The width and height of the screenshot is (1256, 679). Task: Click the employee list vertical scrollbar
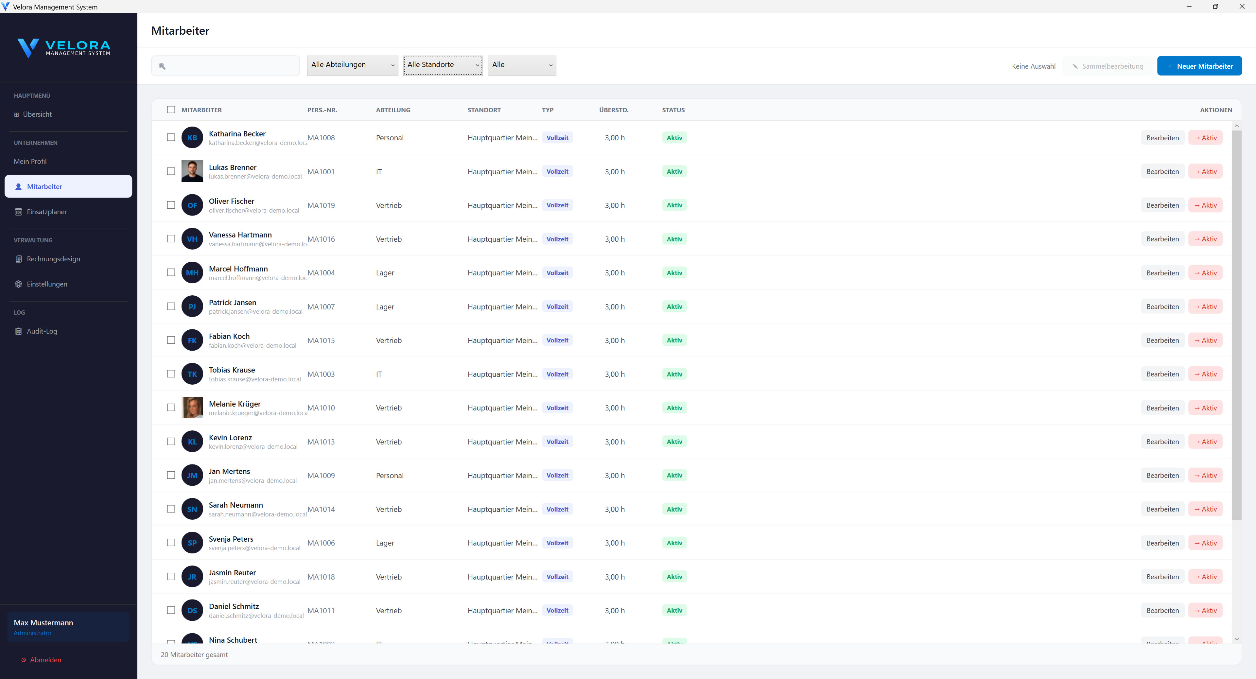1236,324
